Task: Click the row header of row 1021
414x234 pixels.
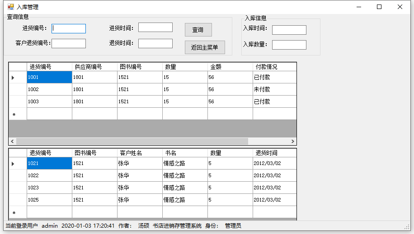Action: [18, 163]
